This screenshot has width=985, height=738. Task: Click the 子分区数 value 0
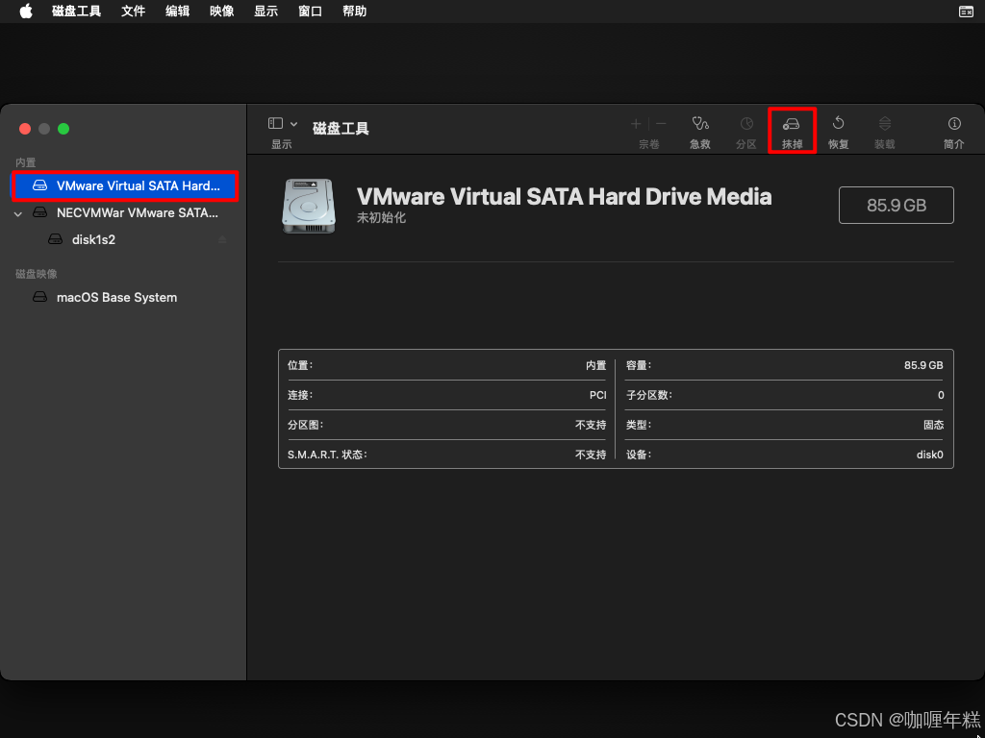pyautogui.click(x=941, y=395)
